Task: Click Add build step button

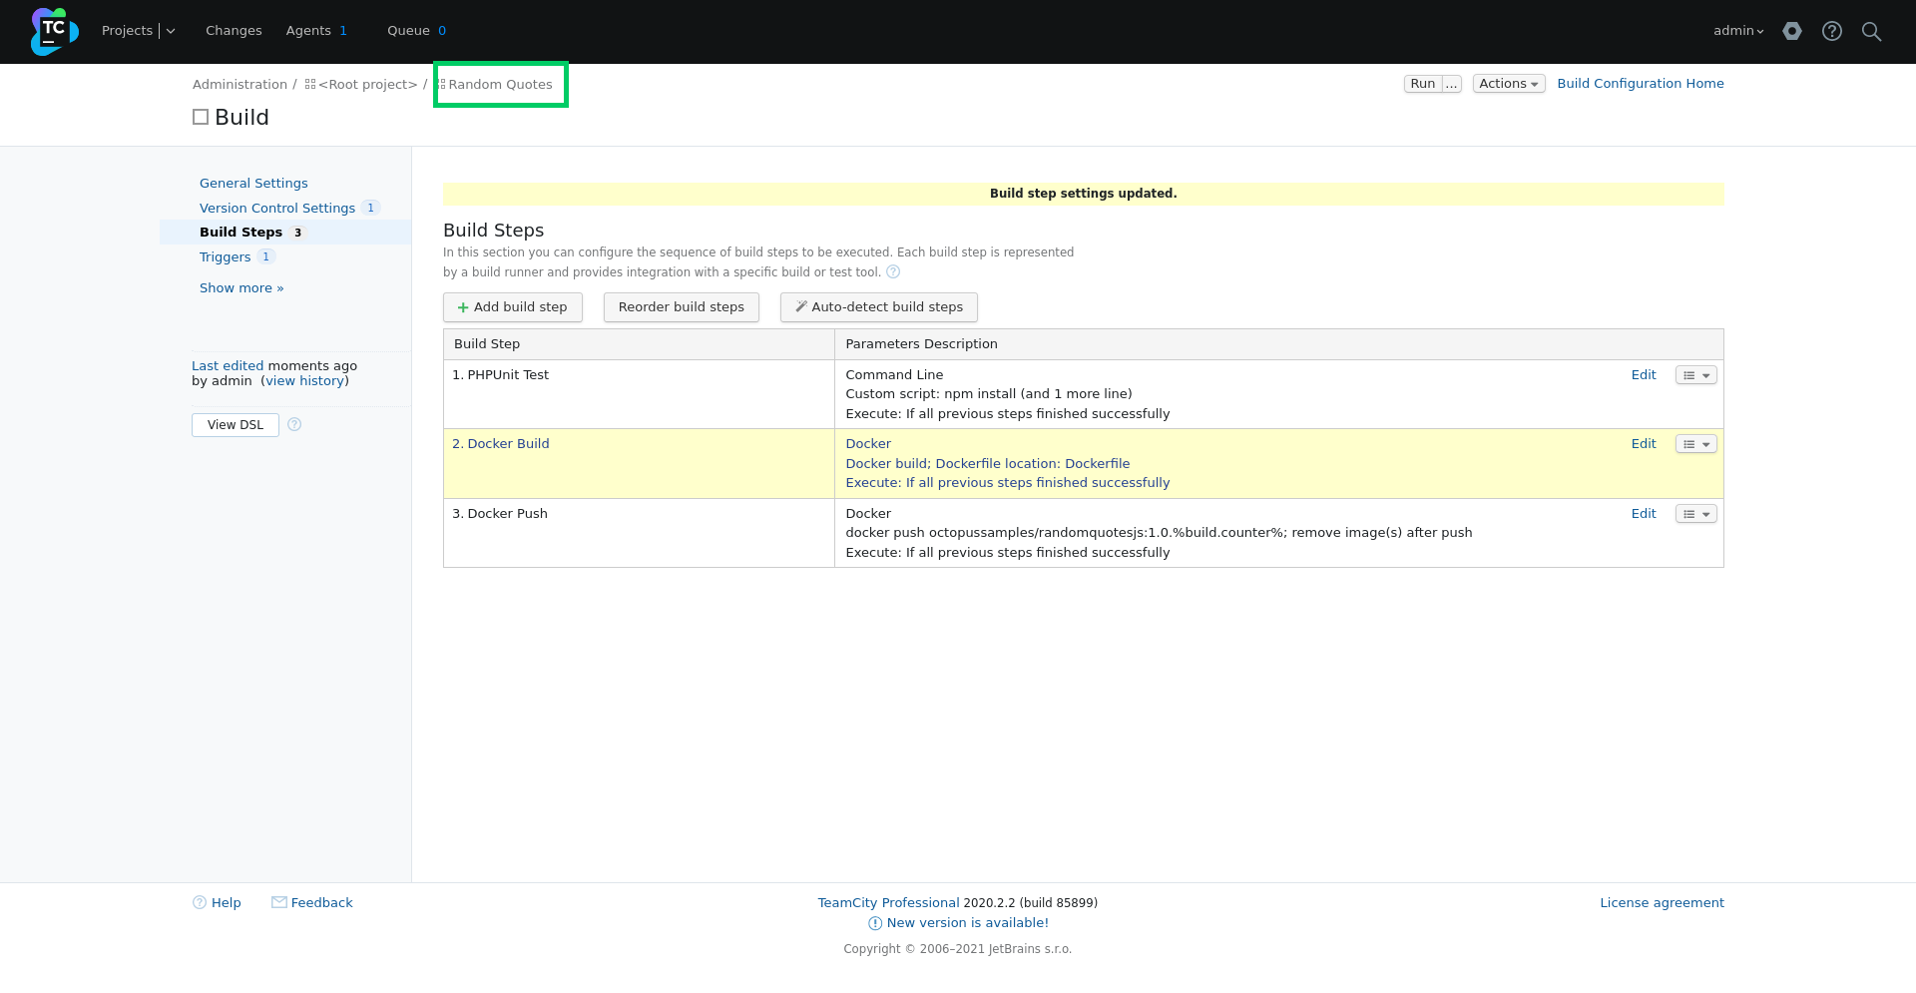Action: pos(513,307)
